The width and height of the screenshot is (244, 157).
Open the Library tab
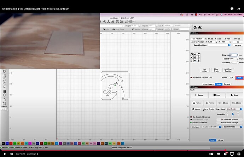coord(220,140)
